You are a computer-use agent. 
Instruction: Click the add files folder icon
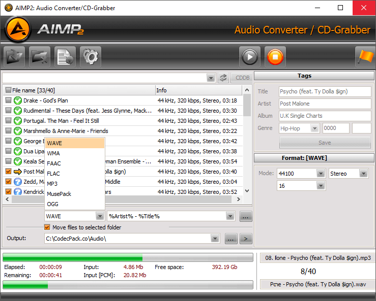[14, 57]
